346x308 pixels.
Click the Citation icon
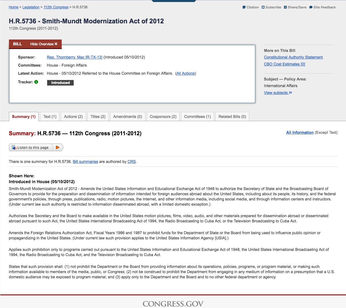coord(244,7)
